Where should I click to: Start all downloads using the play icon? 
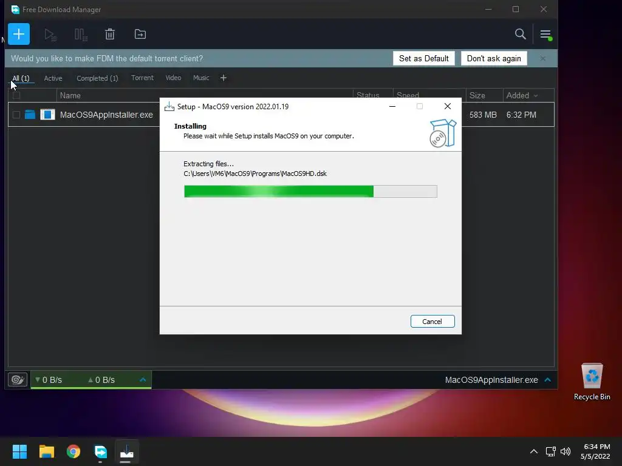tap(50, 35)
